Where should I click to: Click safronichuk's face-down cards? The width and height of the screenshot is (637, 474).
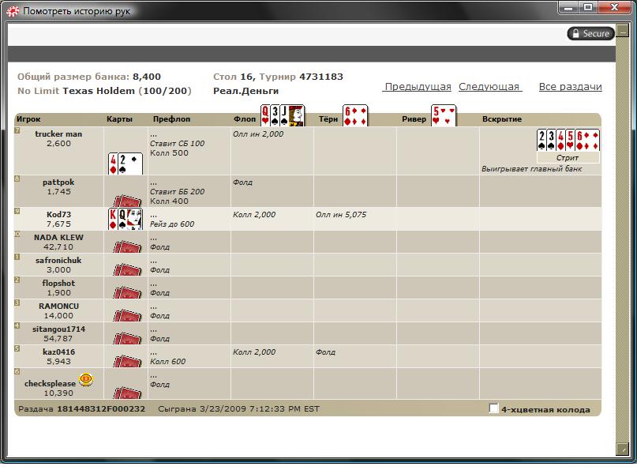pyautogui.click(x=127, y=269)
